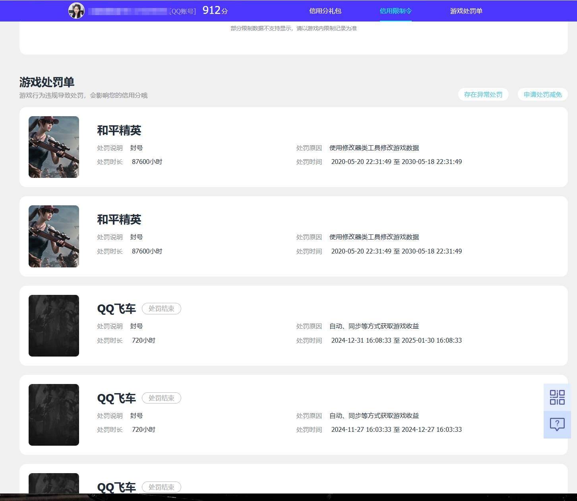Image resolution: width=577 pixels, height=501 pixels.
Task: Click 处罚结束 badge on the 2024-12-31 QQ飞车 card
Action: tap(161, 308)
